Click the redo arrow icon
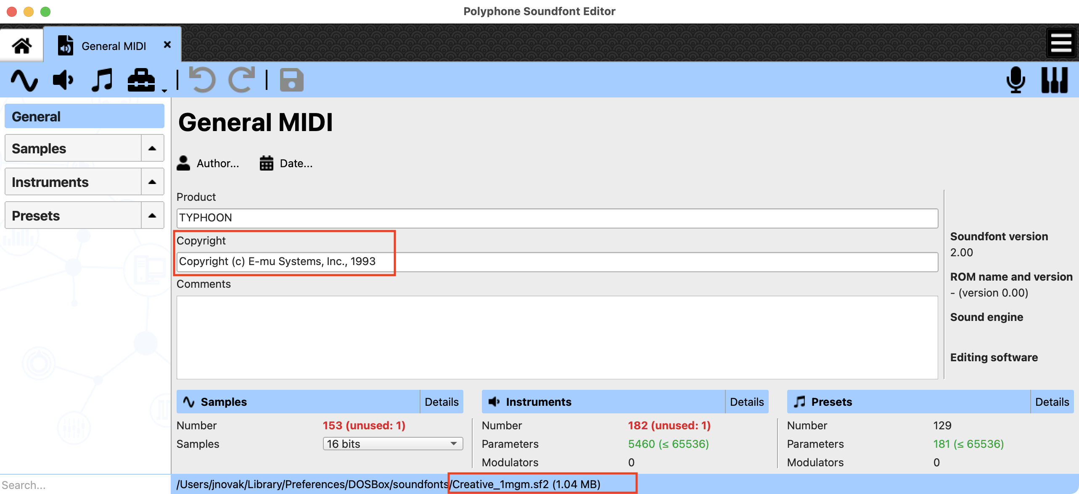The width and height of the screenshot is (1079, 494). (x=241, y=80)
